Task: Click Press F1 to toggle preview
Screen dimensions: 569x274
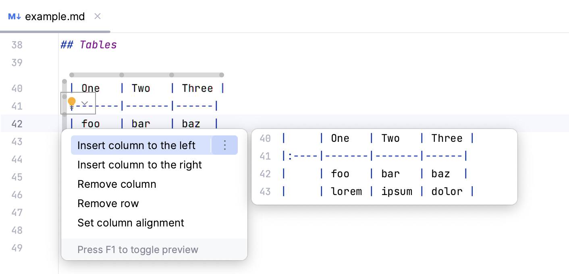Action: click(x=138, y=249)
